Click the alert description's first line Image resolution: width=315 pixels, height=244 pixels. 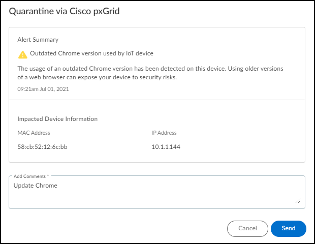click(x=150, y=68)
